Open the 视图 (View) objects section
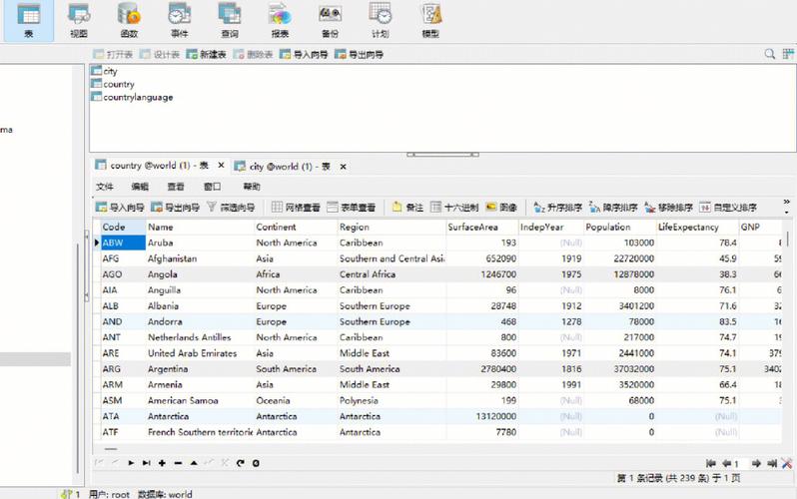Screen dimensions: 797x499 tap(79, 20)
